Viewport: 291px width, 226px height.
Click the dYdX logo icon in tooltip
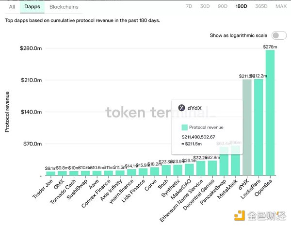(x=181, y=108)
